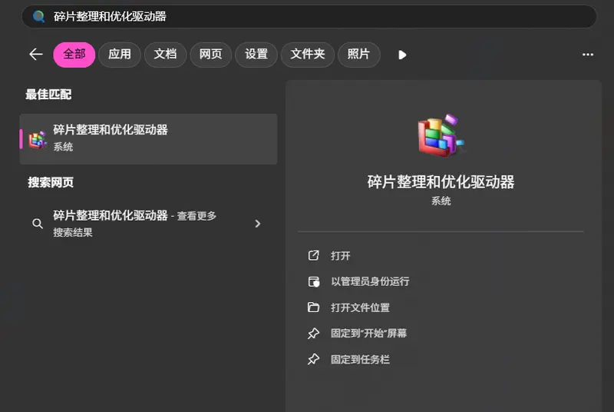Click 打开 to launch the app
Image resolution: width=614 pixels, height=412 pixels.
pos(340,256)
